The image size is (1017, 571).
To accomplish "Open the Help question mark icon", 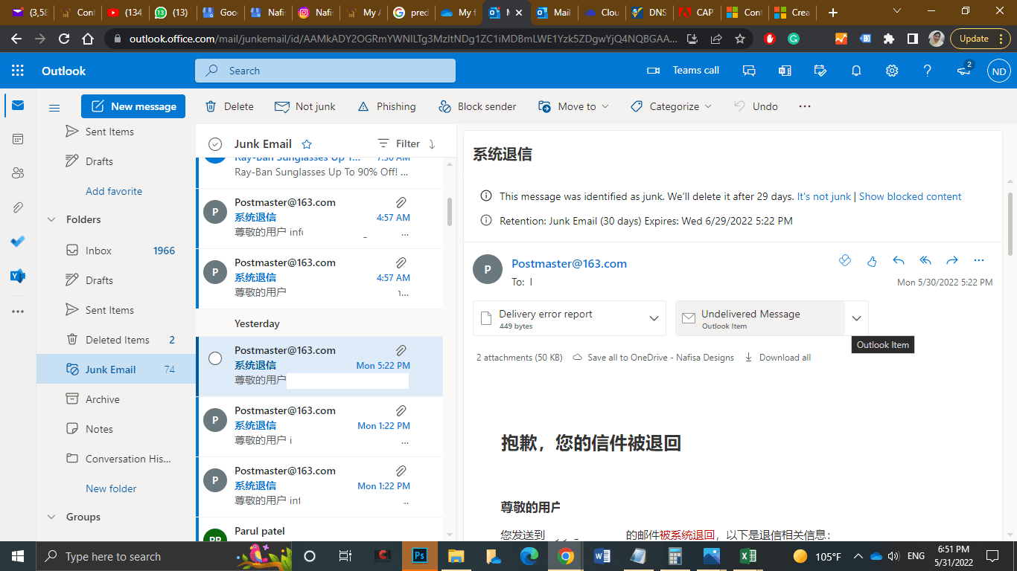I will pos(928,71).
